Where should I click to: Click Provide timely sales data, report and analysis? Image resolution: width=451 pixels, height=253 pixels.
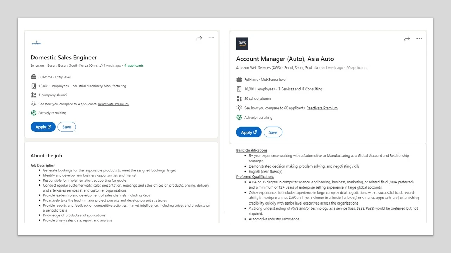[x=78, y=220]
